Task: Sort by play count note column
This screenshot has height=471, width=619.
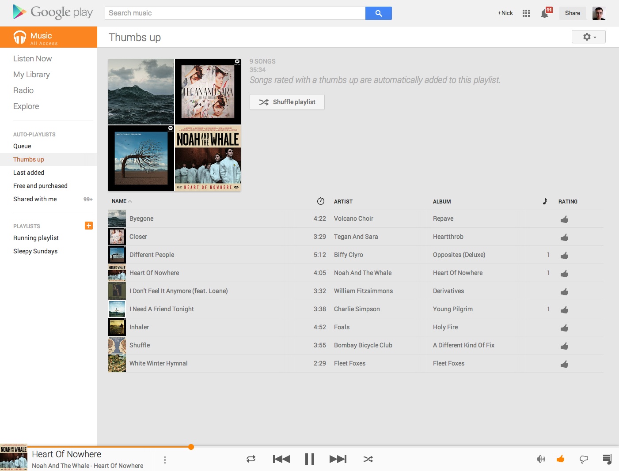Action: click(x=545, y=201)
